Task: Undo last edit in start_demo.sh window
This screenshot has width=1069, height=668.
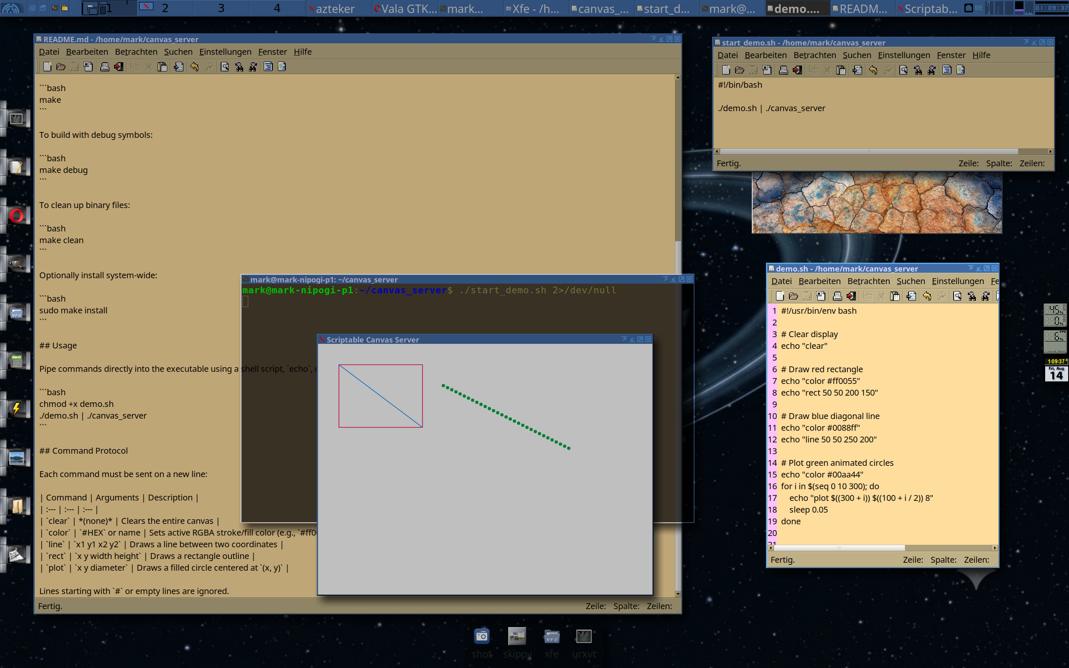Action: click(x=873, y=70)
